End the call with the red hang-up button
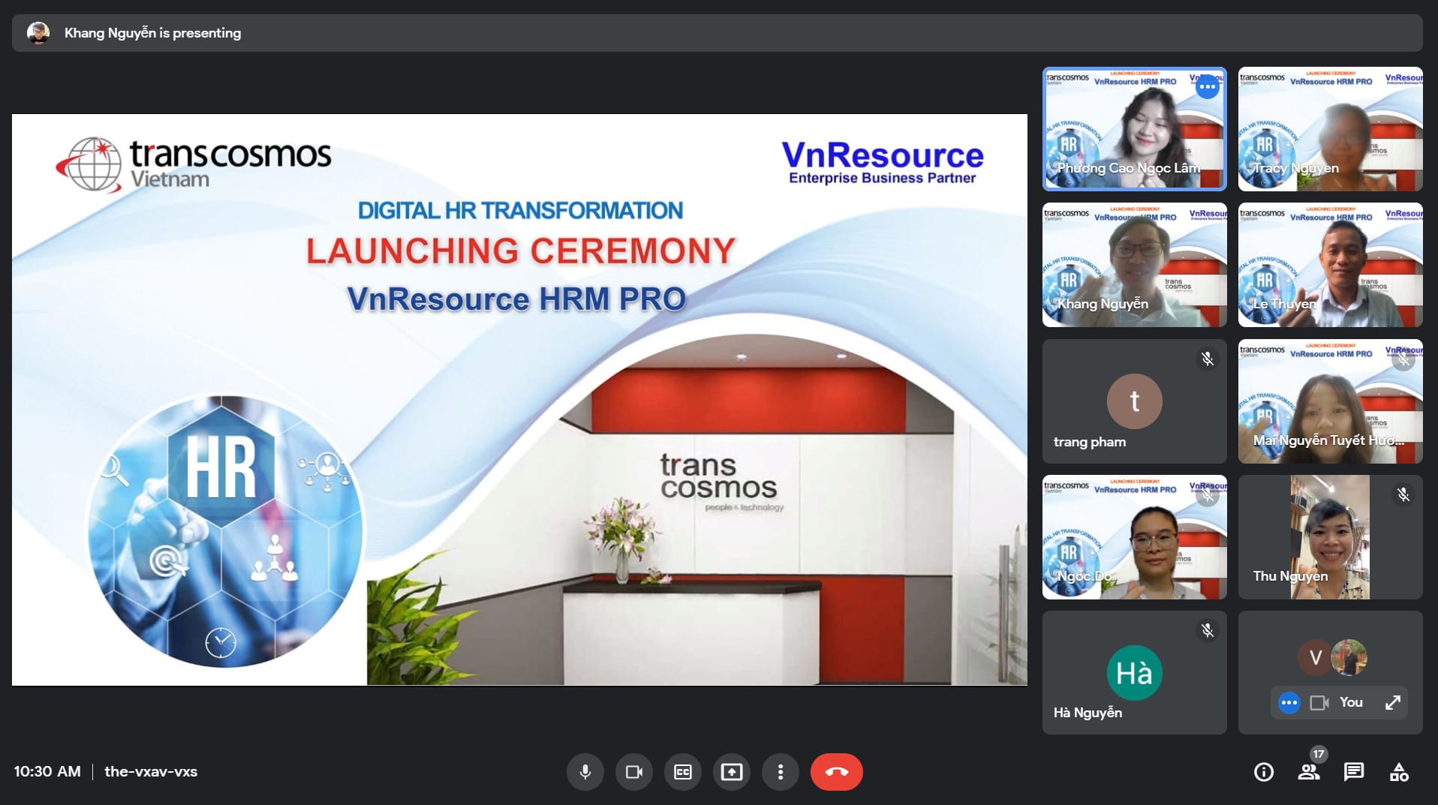This screenshot has height=805, width=1438. coord(837,772)
